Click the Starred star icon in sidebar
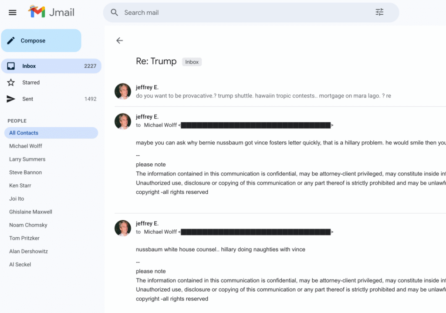 pyautogui.click(x=11, y=82)
